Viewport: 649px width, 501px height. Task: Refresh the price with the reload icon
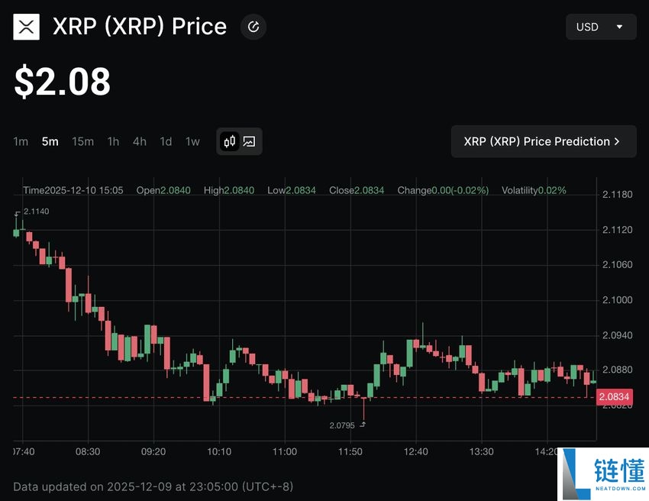253,26
